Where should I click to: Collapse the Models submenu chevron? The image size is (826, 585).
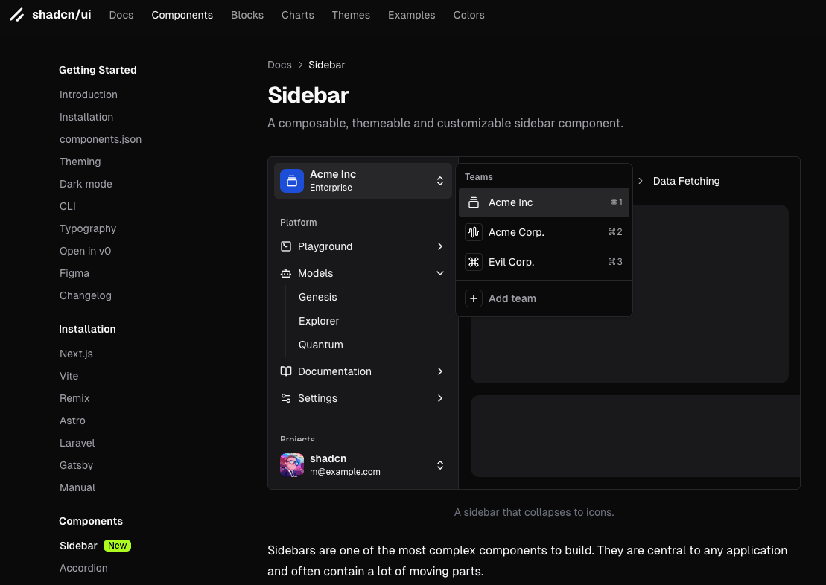click(x=440, y=273)
